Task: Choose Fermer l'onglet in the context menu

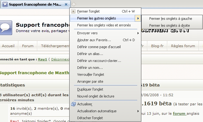Action: [x=105, y=11]
